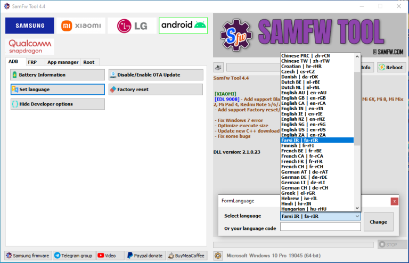Switch to the FRP tab
This screenshot has width=409, height=263.
pos(32,62)
